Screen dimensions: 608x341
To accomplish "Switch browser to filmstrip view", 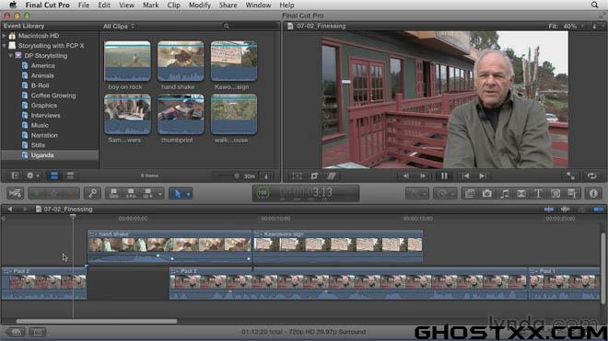I will (x=54, y=176).
